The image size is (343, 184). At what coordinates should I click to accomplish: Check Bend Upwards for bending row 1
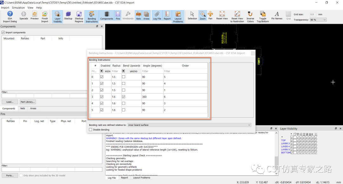(124, 83)
